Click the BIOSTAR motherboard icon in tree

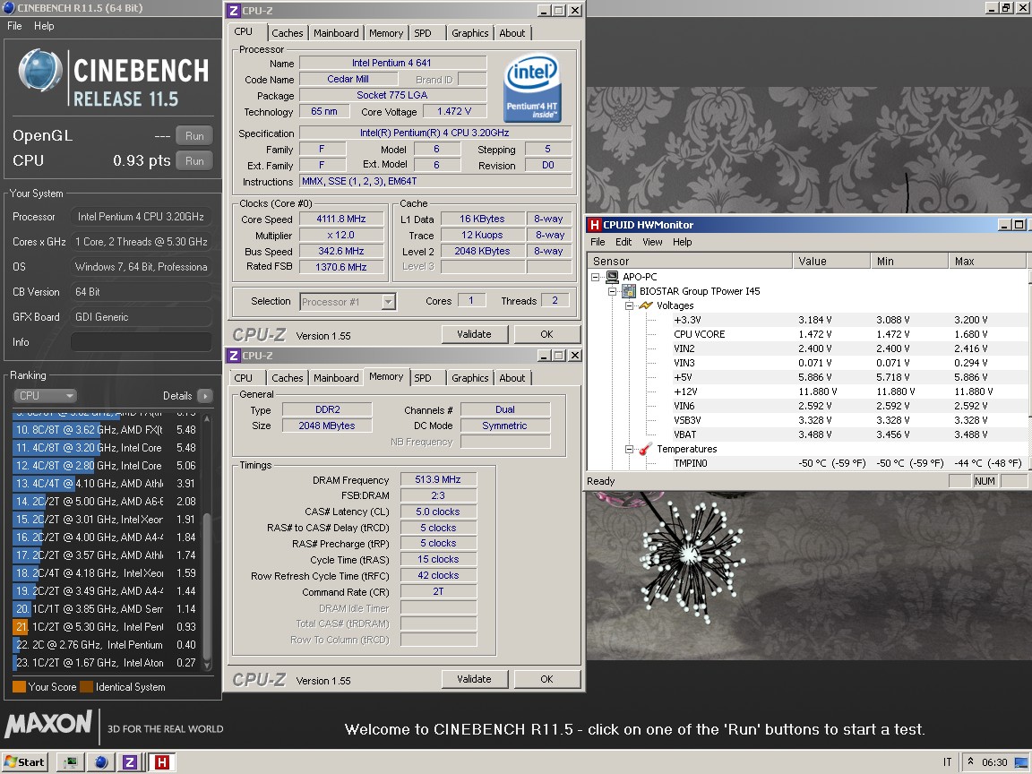tap(629, 291)
